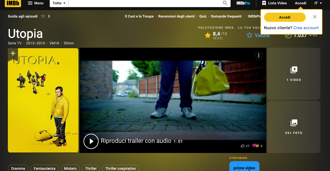This screenshot has height=171, width=330.
Task: Open the 99+ Foto gallery
Action: tap(294, 127)
